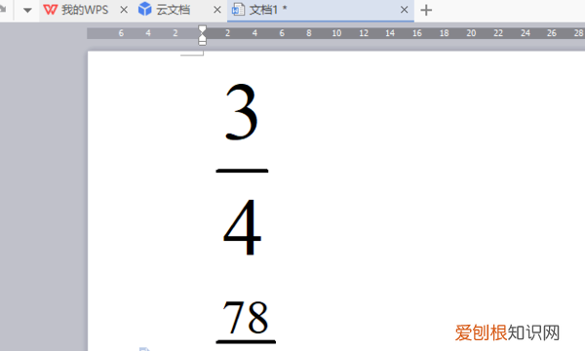Screen dimensions: 585x351
Task: Close the 云文档 tab
Action: (217, 10)
